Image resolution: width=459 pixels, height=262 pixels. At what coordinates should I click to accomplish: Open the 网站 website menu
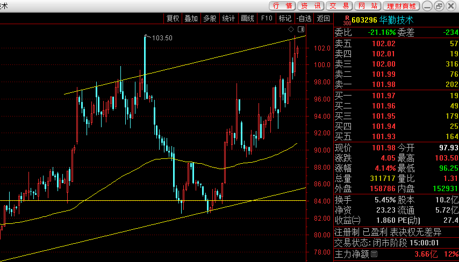click(x=368, y=6)
